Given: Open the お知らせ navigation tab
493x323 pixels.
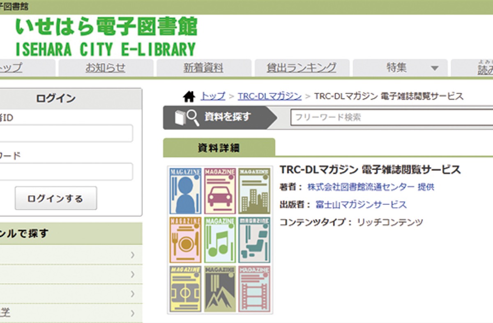Looking at the screenshot, I should click(106, 68).
